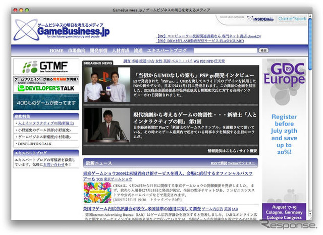The height and width of the screenshot is (235, 323).
Task: Open エキスパートブログ in the navigation bar
Action: click(x=167, y=50)
